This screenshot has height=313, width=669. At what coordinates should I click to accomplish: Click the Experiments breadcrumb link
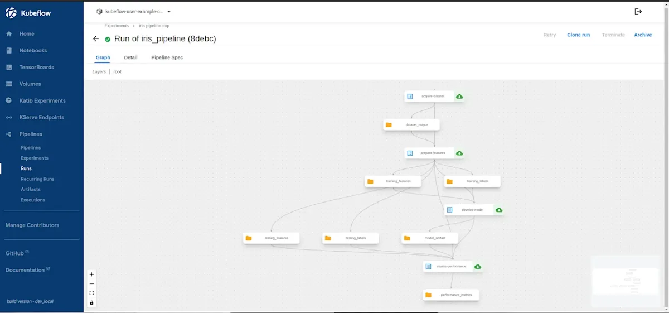coord(117,26)
